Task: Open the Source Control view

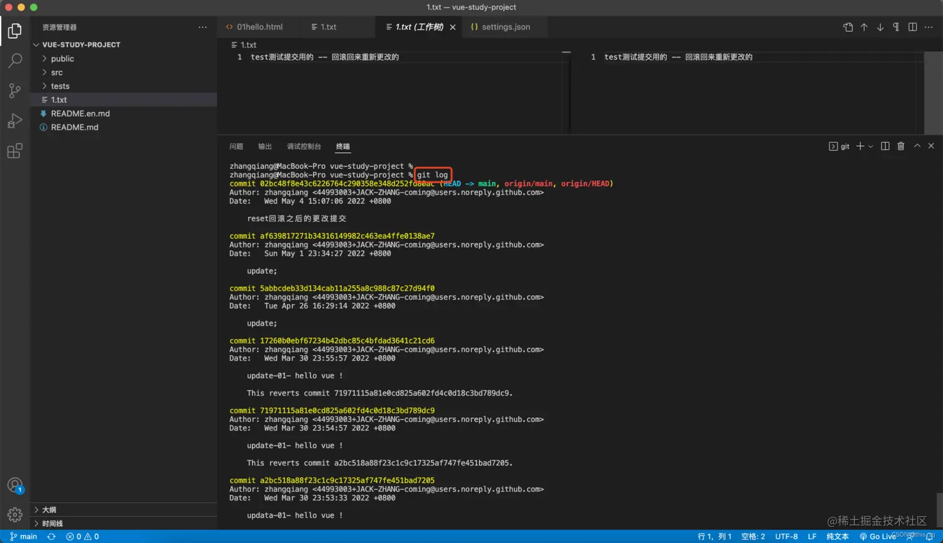Action: pyautogui.click(x=14, y=90)
